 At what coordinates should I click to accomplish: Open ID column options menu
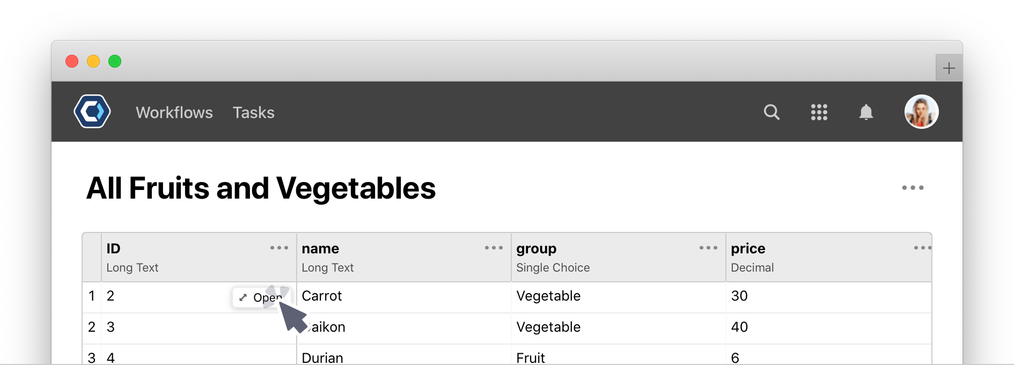pos(279,248)
